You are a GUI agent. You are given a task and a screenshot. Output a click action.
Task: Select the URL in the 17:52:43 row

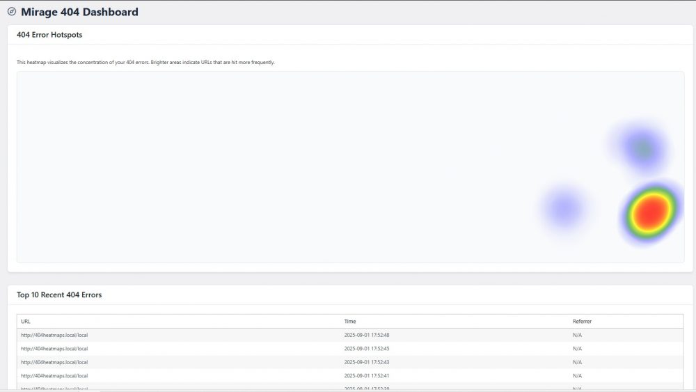click(x=54, y=362)
